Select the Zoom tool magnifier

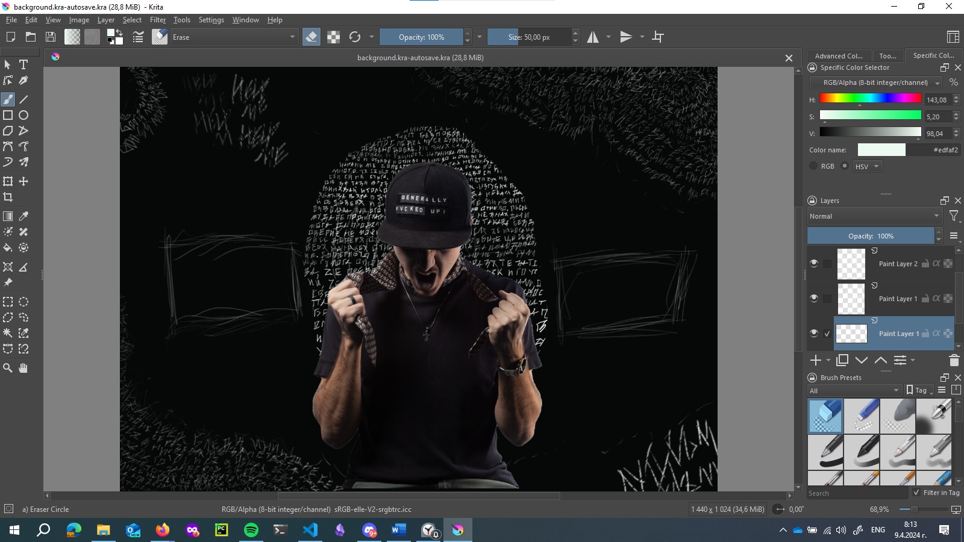point(8,368)
